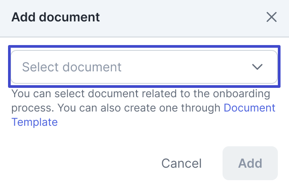
Task: Open the Select document dropdown
Action: point(144,67)
